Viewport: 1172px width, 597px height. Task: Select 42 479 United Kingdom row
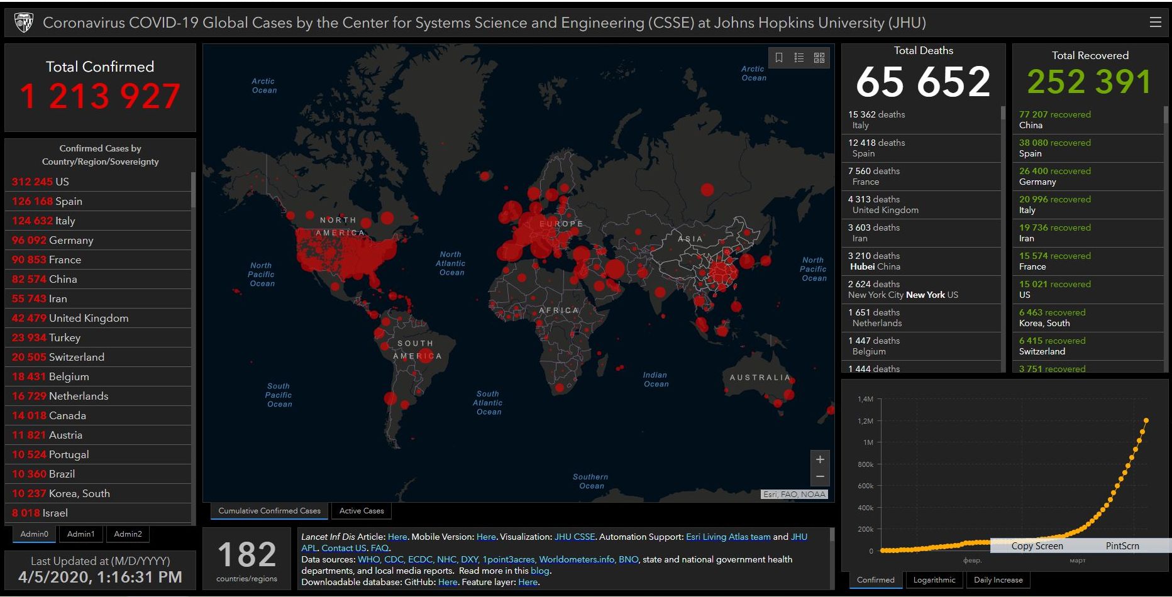[x=98, y=318]
